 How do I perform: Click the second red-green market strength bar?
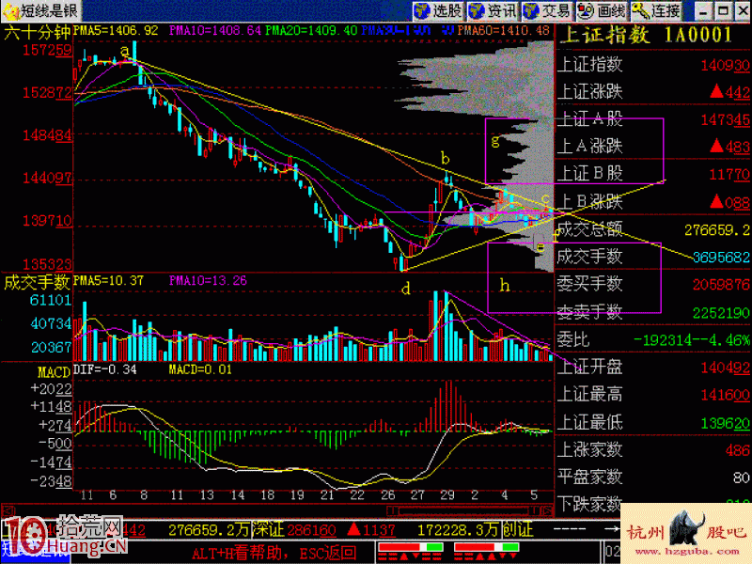pyautogui.click(x=486, y=547)
